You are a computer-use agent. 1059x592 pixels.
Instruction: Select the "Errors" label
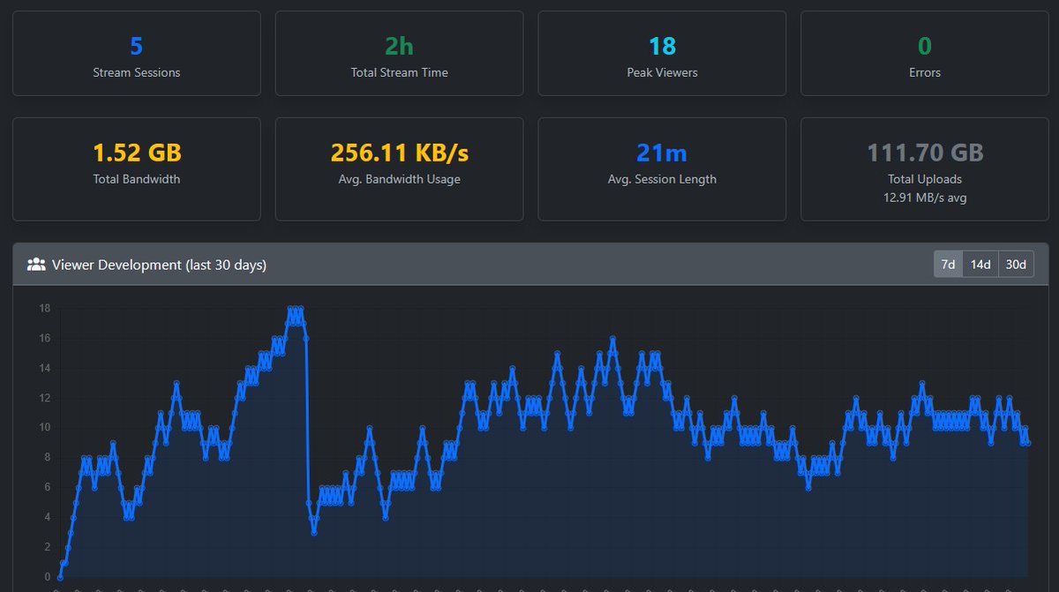(925, 72)
